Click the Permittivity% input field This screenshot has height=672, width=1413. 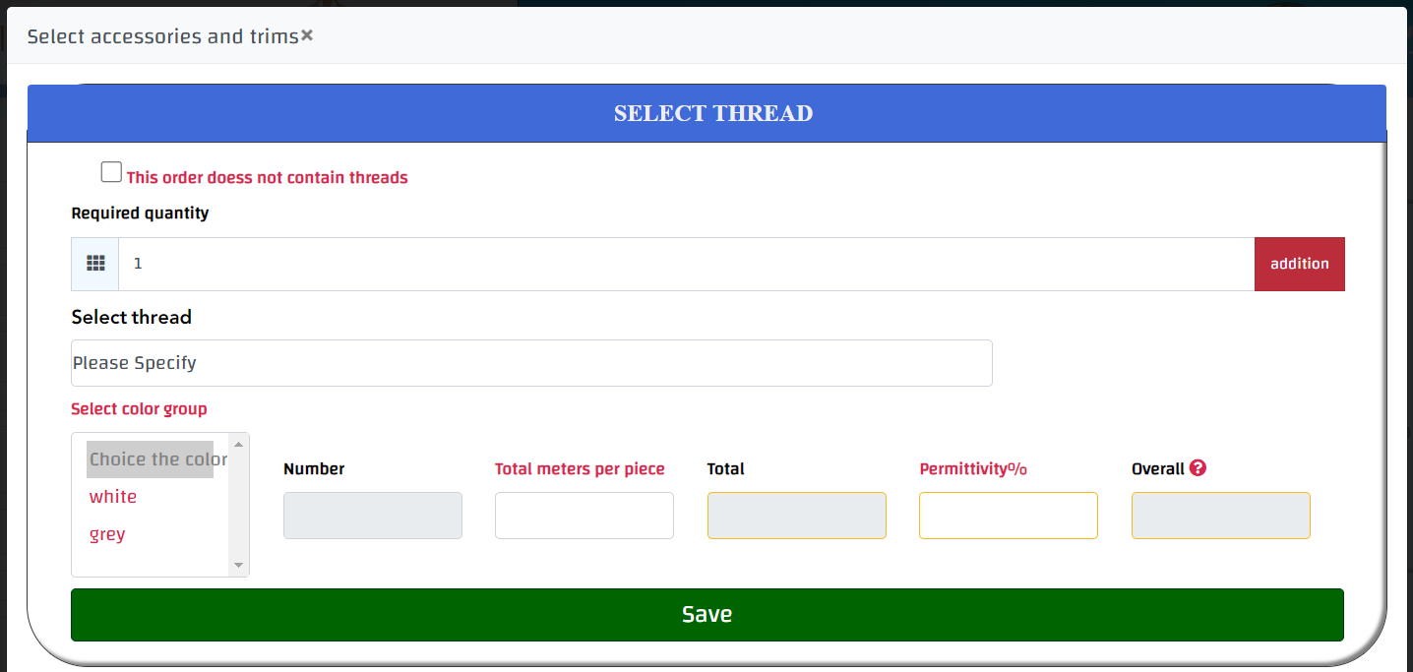[x=1008, y=516]
